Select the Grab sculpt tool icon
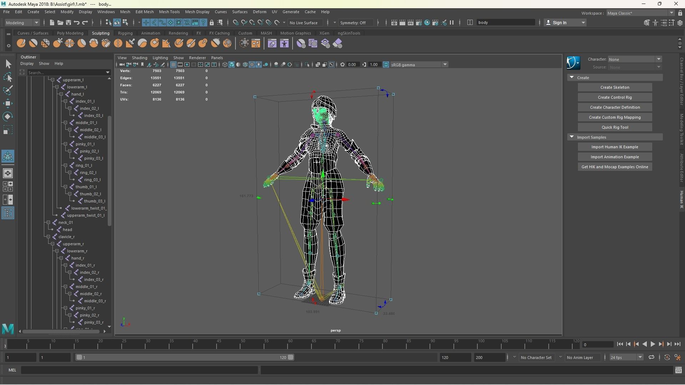The height and width of the screenshot is (385, 685). point(57,43)
